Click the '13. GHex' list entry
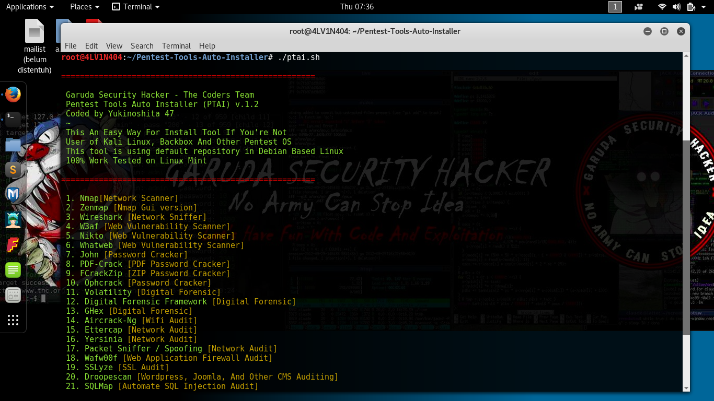Screen dimensions: 714x401 pyautogui.click(x=129, y=311)
